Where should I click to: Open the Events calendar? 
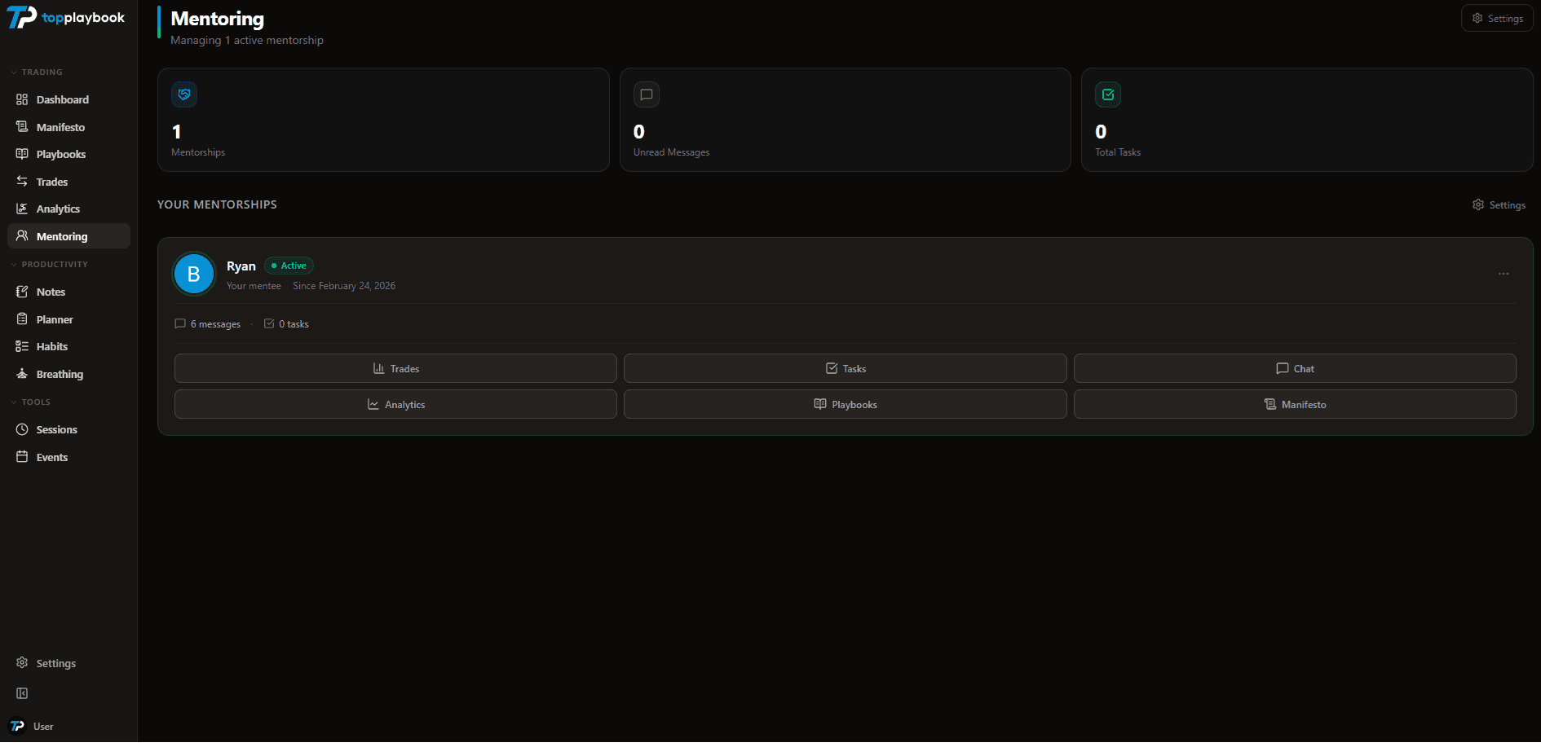(52, 457)
